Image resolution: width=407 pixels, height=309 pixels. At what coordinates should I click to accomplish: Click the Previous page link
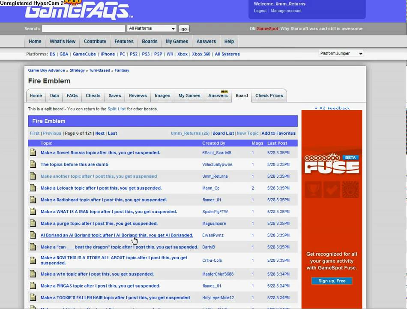[x=52, y=133]
